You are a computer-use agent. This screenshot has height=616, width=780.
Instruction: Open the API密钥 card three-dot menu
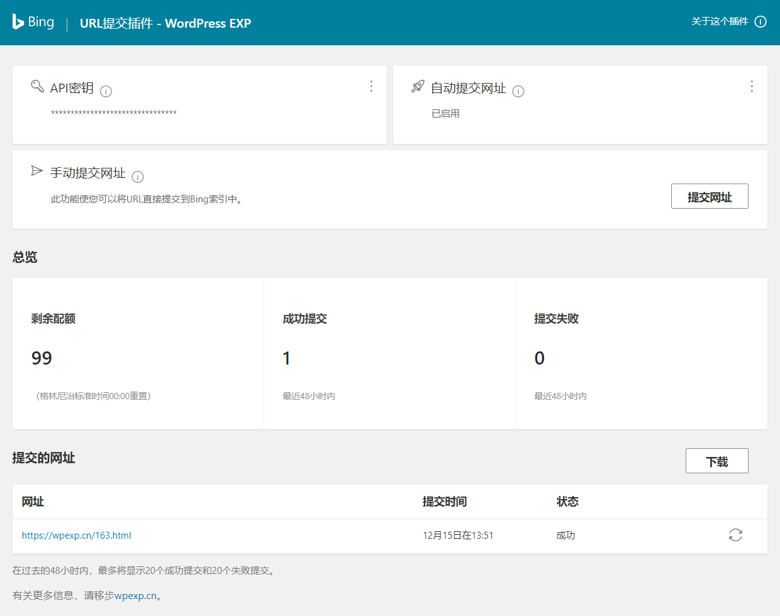(371, 86)
